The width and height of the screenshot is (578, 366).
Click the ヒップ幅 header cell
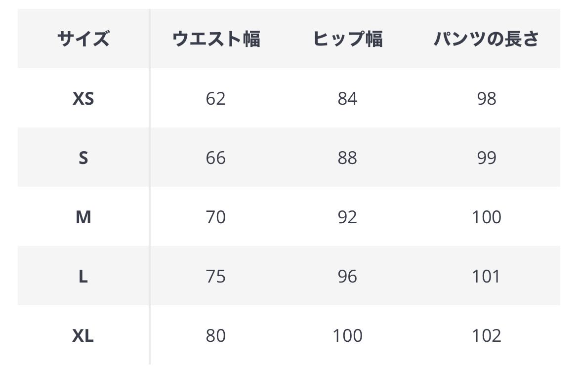[x=347, y=39]
